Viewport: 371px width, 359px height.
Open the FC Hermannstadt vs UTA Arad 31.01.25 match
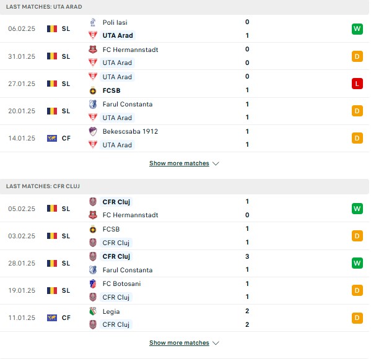(185, 56)
